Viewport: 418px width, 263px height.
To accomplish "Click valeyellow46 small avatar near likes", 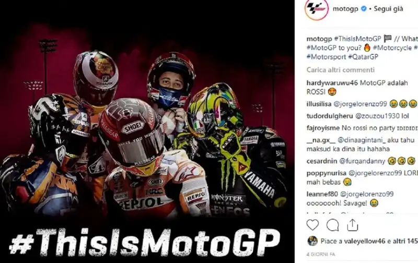I will point(312,241).
